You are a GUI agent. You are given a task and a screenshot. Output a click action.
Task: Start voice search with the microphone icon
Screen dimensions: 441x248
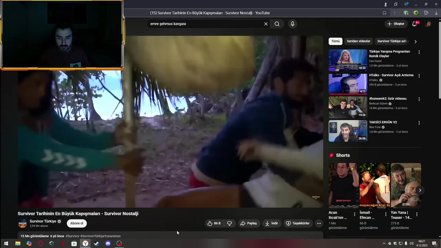pyautogui.click(x=293, y=24)
